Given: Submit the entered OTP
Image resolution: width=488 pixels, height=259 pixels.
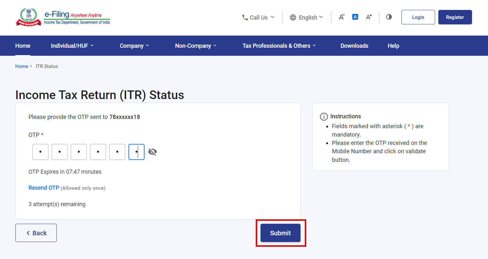Looking at the screenshot, I should point(280,233).
